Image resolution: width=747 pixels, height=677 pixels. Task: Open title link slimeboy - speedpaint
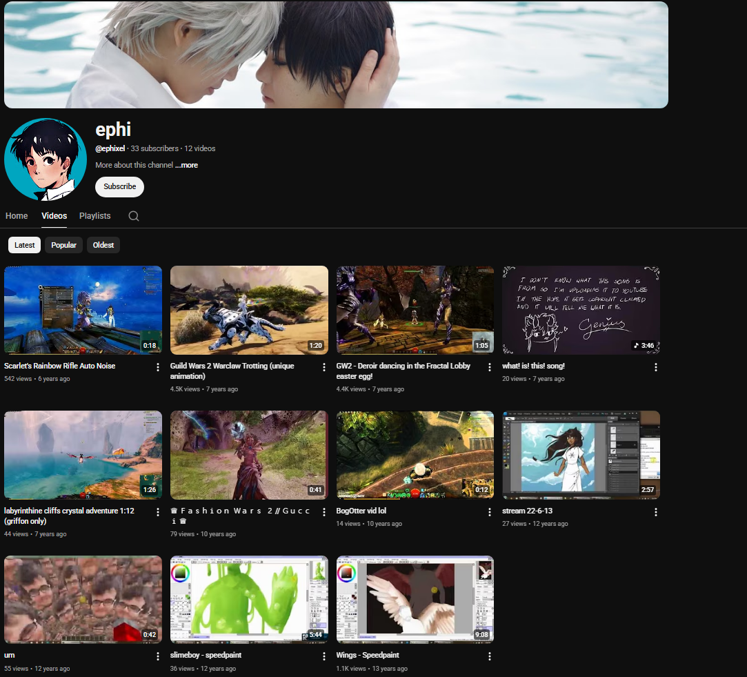[206, 655]
